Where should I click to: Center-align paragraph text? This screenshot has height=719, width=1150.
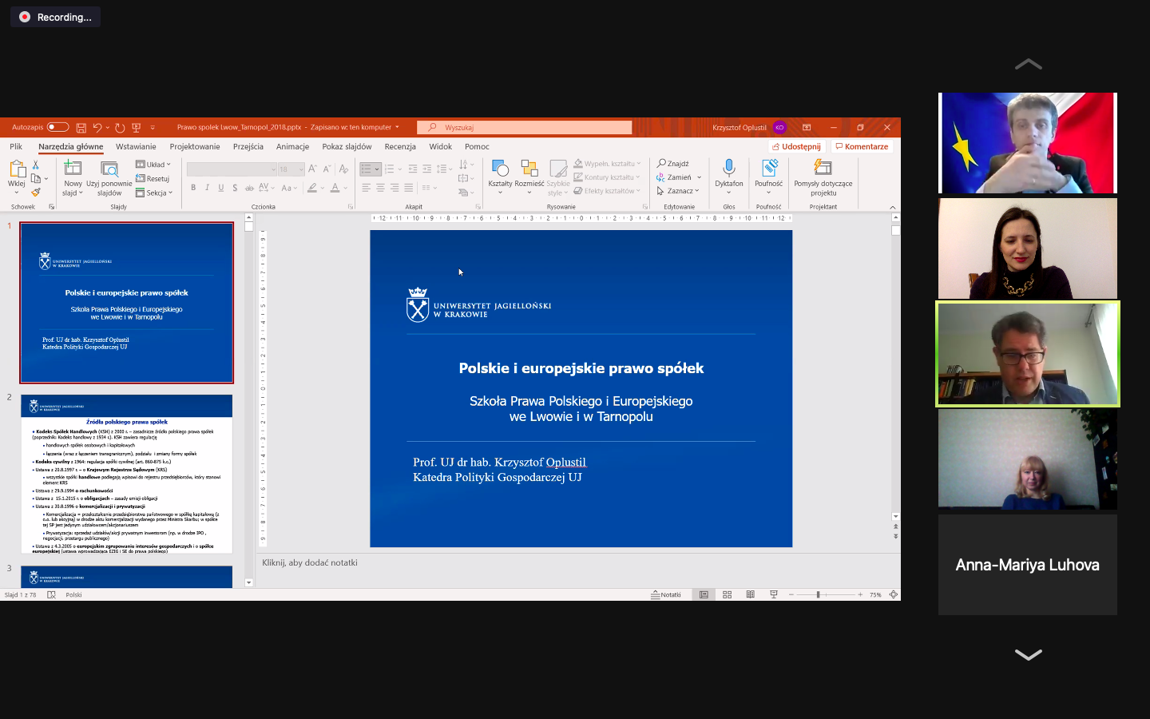pyautogui.click(x=380, y=188)
